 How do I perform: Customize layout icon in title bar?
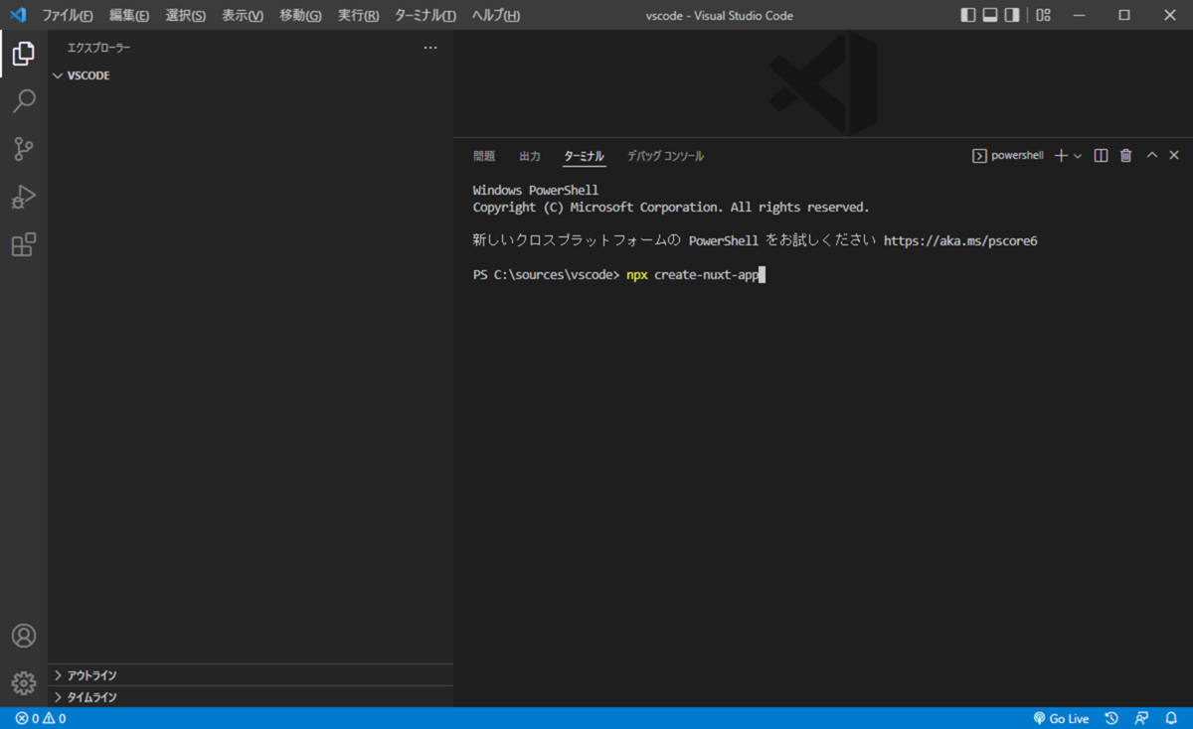[1043, 15]
